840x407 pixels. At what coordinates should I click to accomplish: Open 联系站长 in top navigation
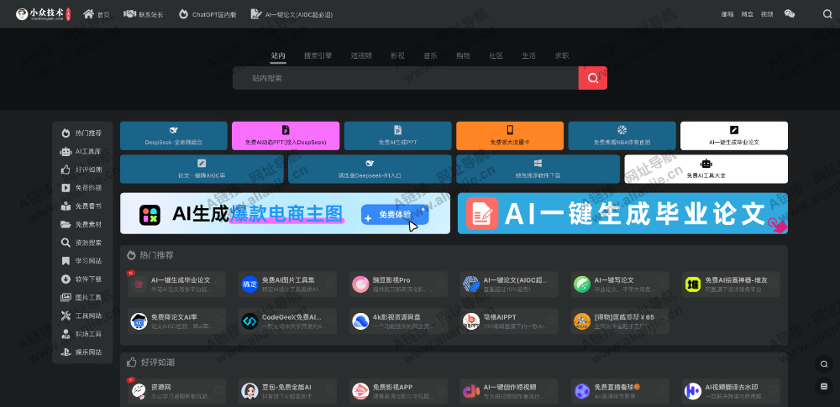(144, 14)
